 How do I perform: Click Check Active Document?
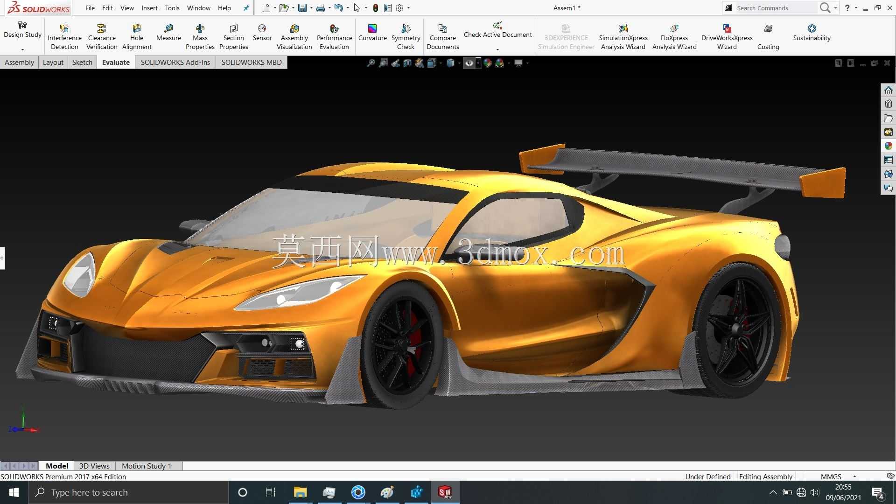click(x=497, y=30)
